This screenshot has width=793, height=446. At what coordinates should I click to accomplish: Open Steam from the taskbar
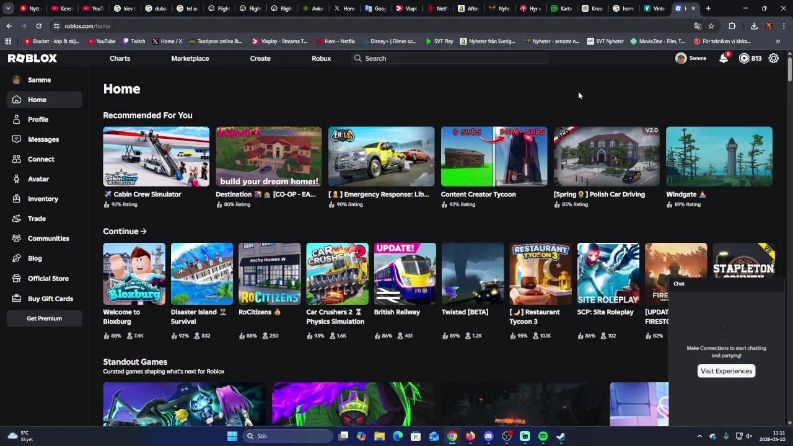561,436
